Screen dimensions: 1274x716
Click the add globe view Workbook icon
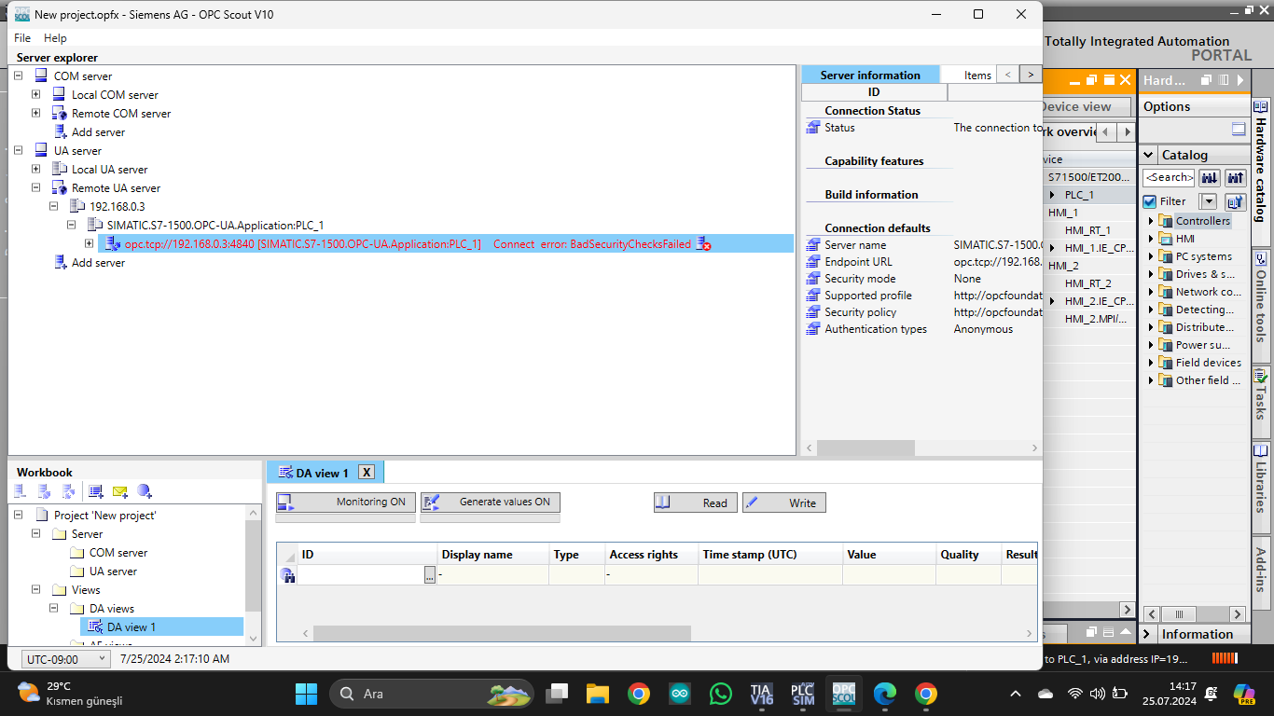click(145, 491)
